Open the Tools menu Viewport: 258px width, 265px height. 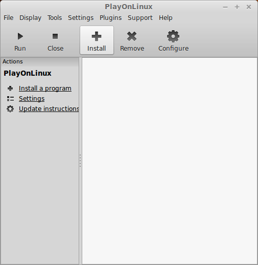[x=55, y=18]
